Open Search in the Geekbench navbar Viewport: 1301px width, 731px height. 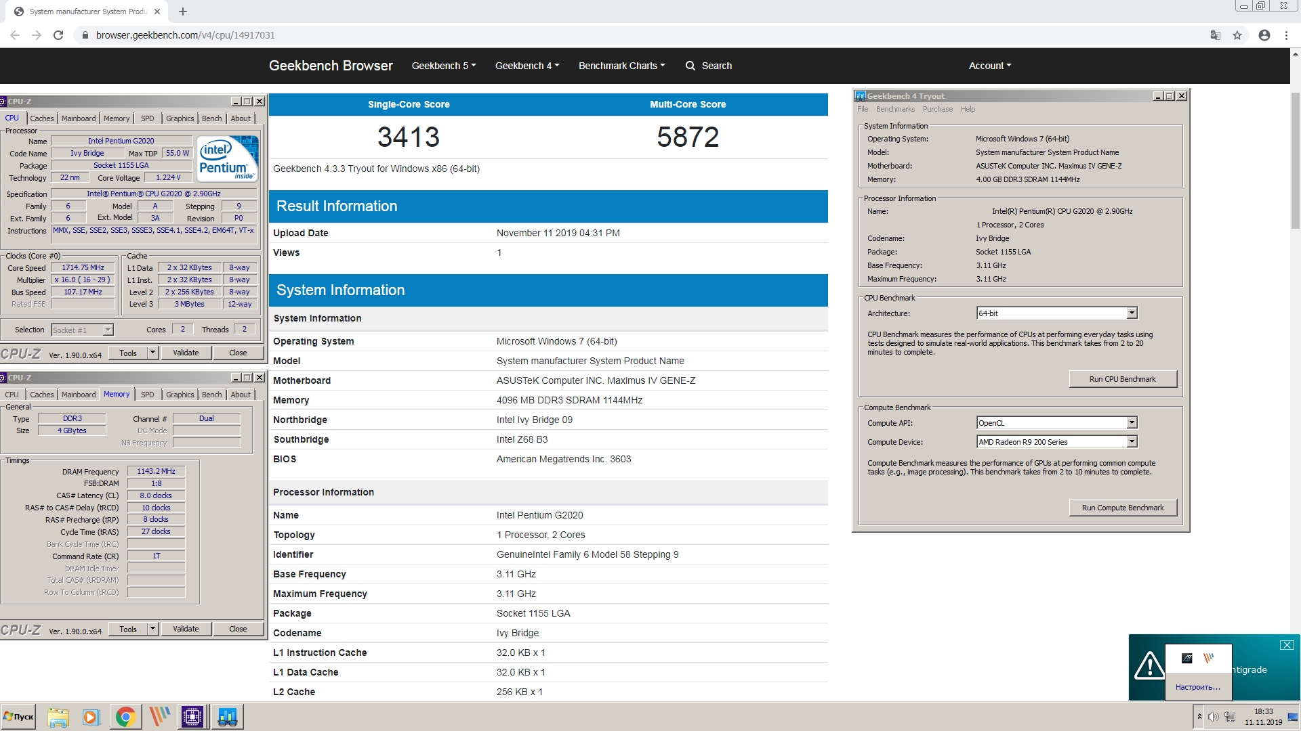(709, 66)
